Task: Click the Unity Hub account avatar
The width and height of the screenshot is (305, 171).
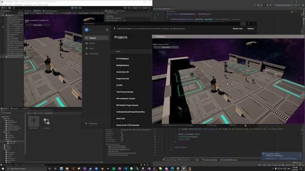Action: (87, 29)
